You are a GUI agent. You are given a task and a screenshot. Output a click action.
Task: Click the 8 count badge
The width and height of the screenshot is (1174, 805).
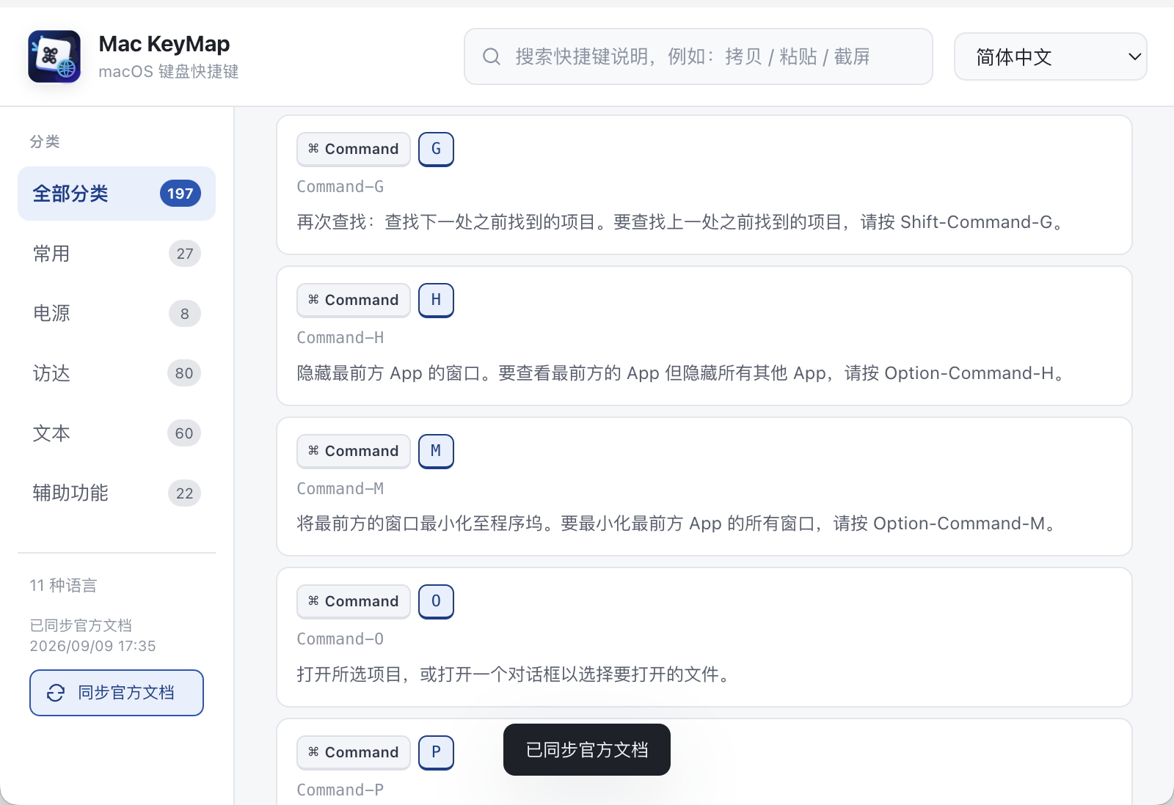[185, 314]
